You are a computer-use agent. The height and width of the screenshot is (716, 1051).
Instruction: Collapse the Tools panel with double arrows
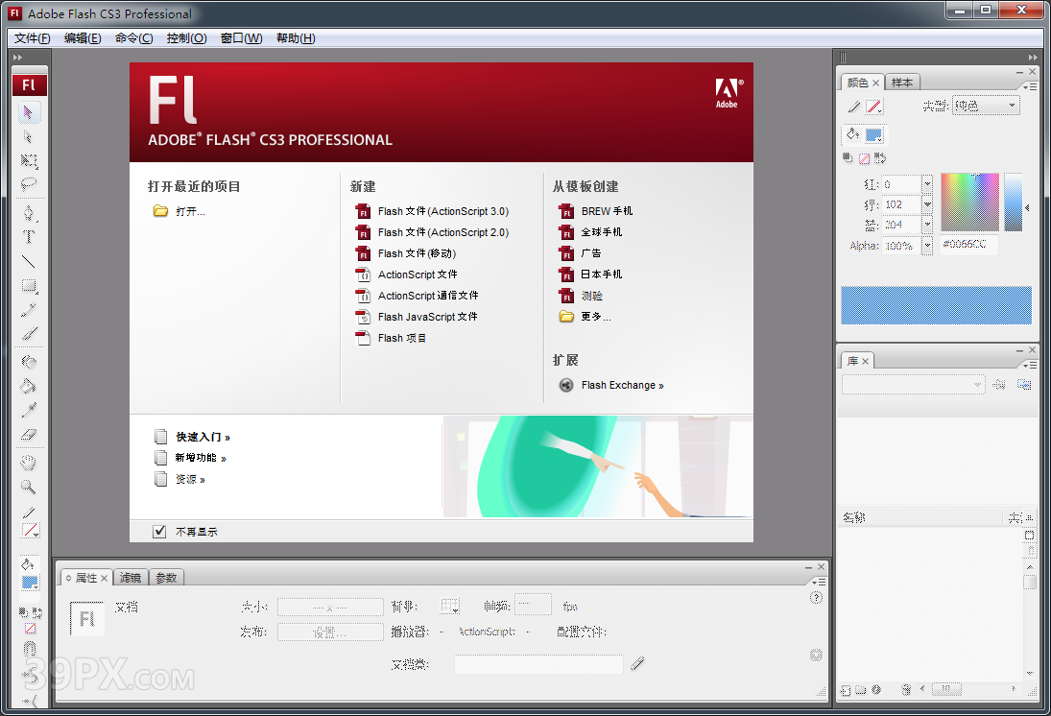18,58
